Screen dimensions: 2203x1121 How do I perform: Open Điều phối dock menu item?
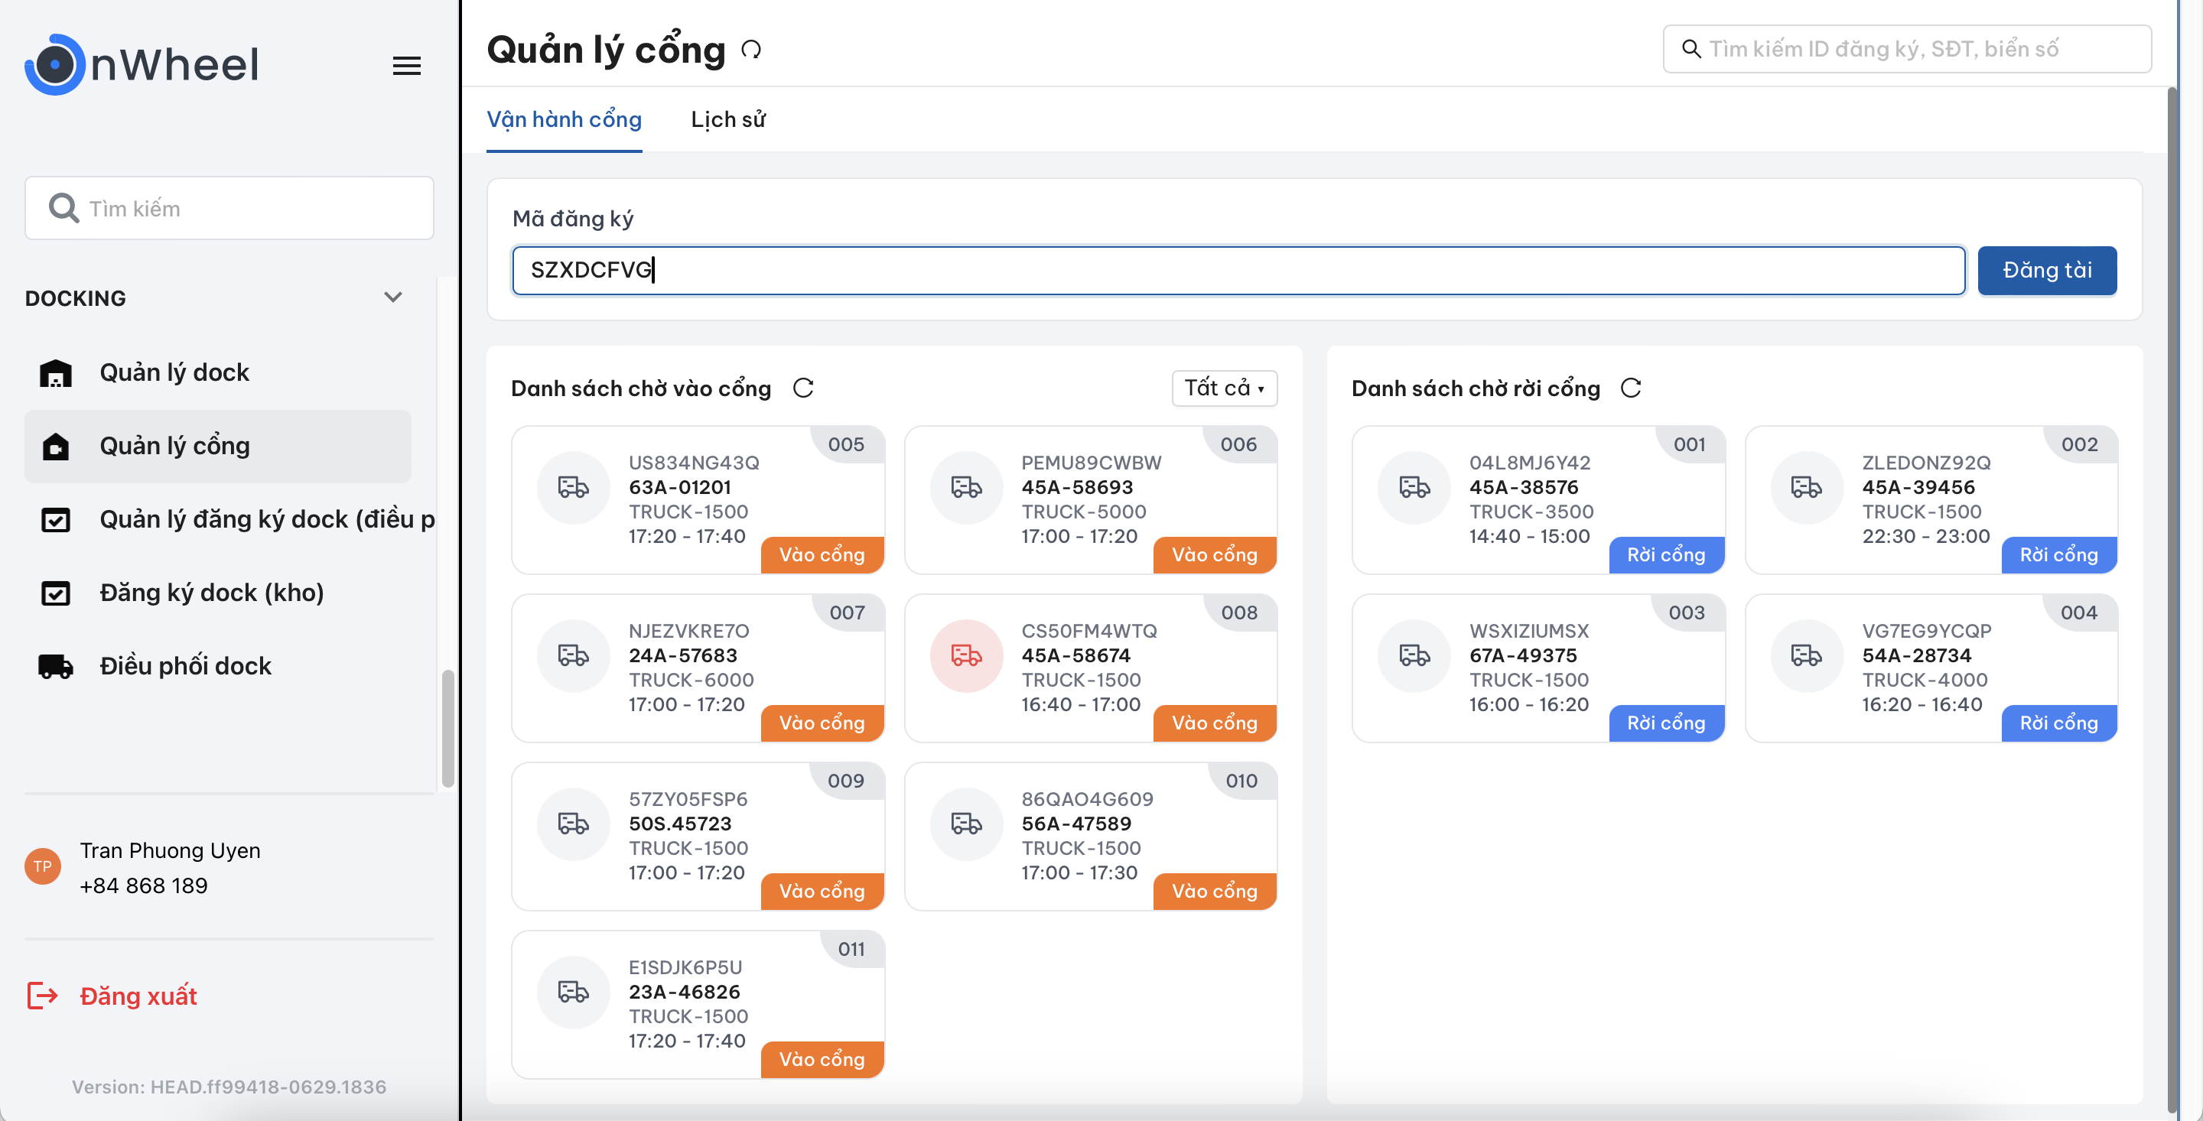217,666
